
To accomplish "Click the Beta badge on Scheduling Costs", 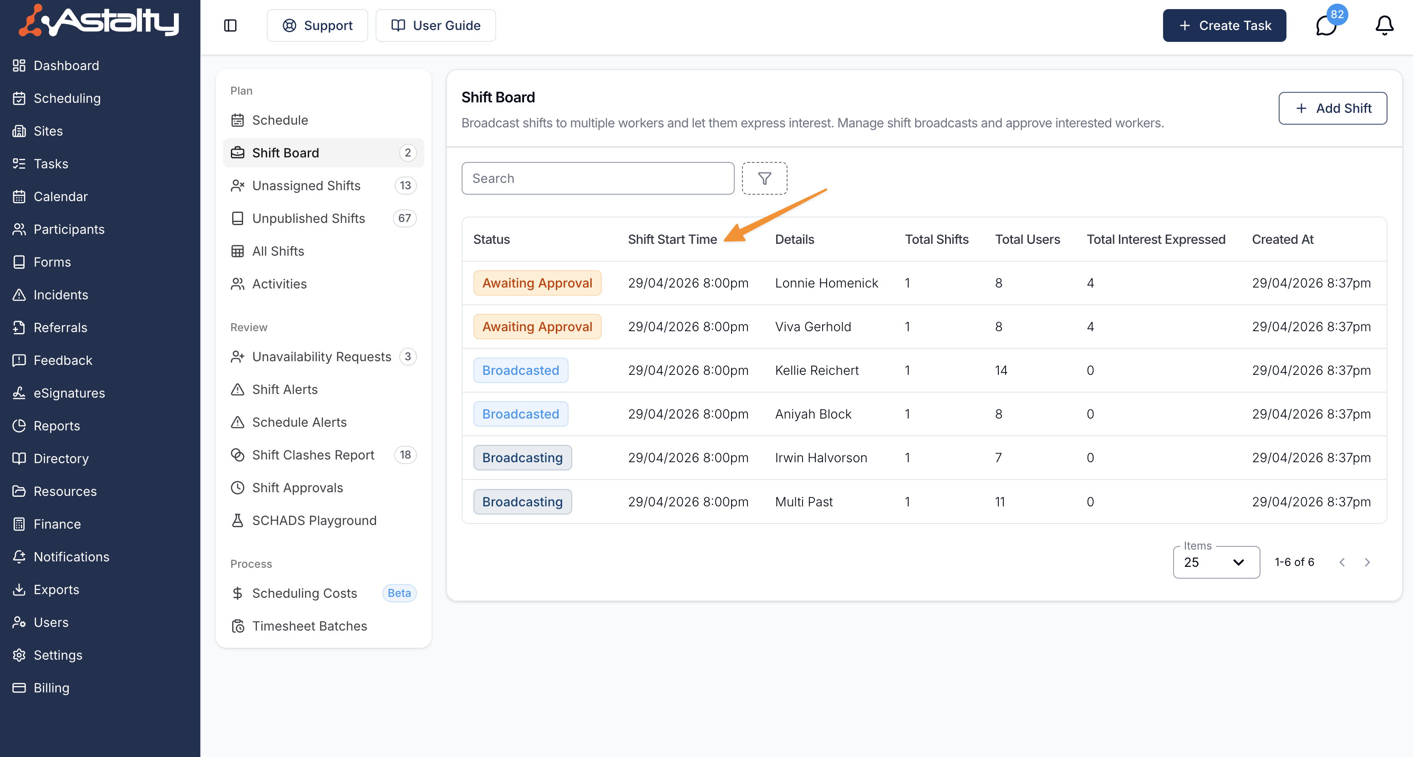I will click(399, 593).
